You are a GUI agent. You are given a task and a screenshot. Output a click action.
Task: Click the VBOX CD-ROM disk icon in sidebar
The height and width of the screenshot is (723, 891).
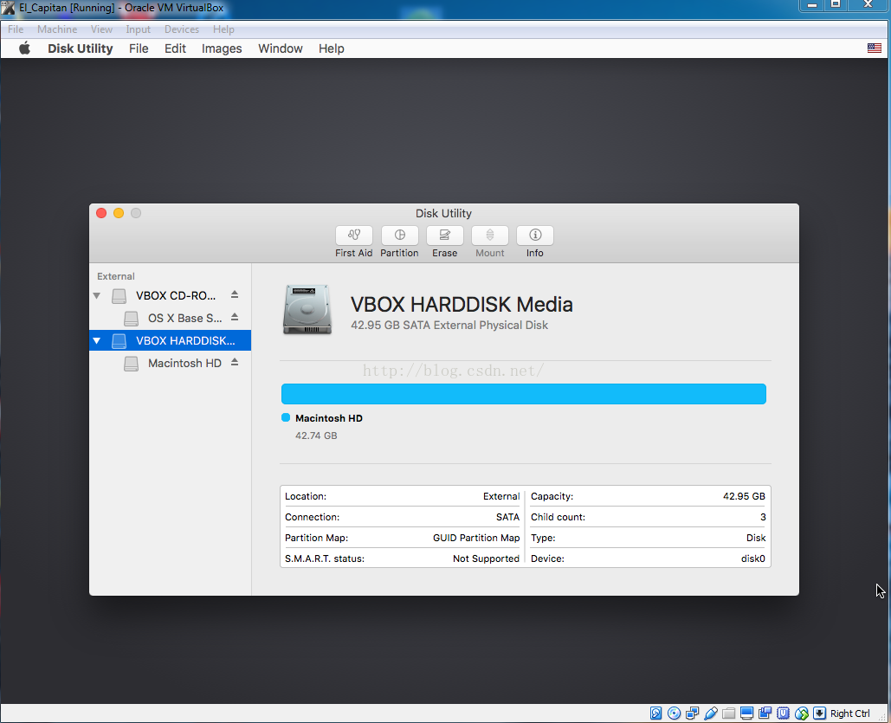tap(119, 295)
